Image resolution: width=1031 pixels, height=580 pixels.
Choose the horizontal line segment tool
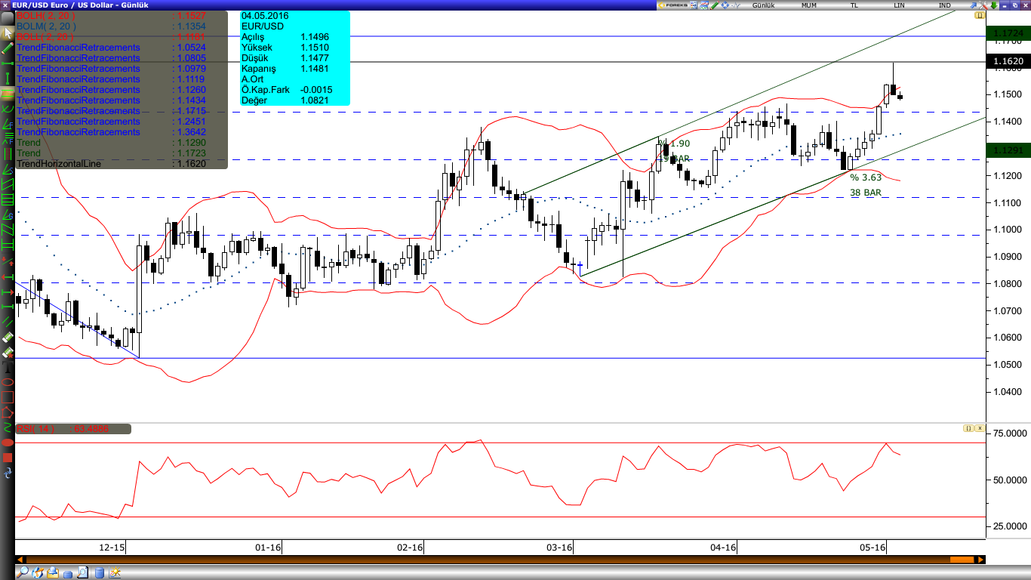8,63
